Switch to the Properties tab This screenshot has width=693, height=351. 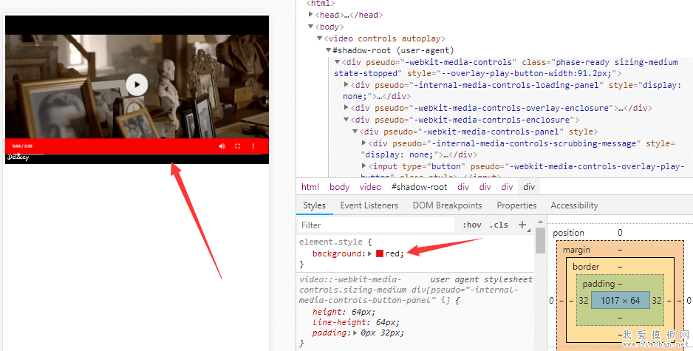pos(516,205)
